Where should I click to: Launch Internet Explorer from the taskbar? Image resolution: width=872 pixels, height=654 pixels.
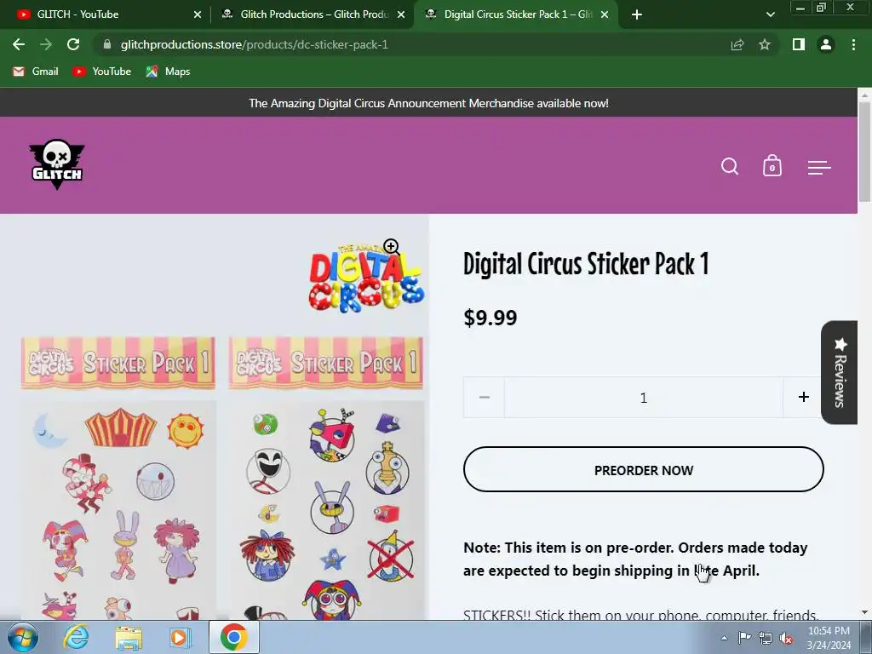[76, 637]
